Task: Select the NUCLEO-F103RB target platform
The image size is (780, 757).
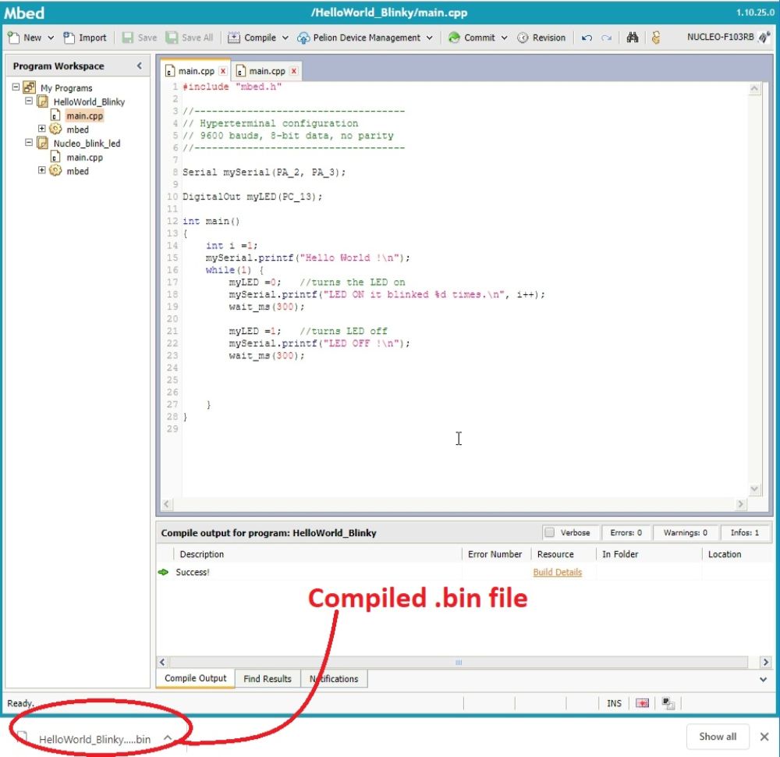Action: [x=728, y=37]
